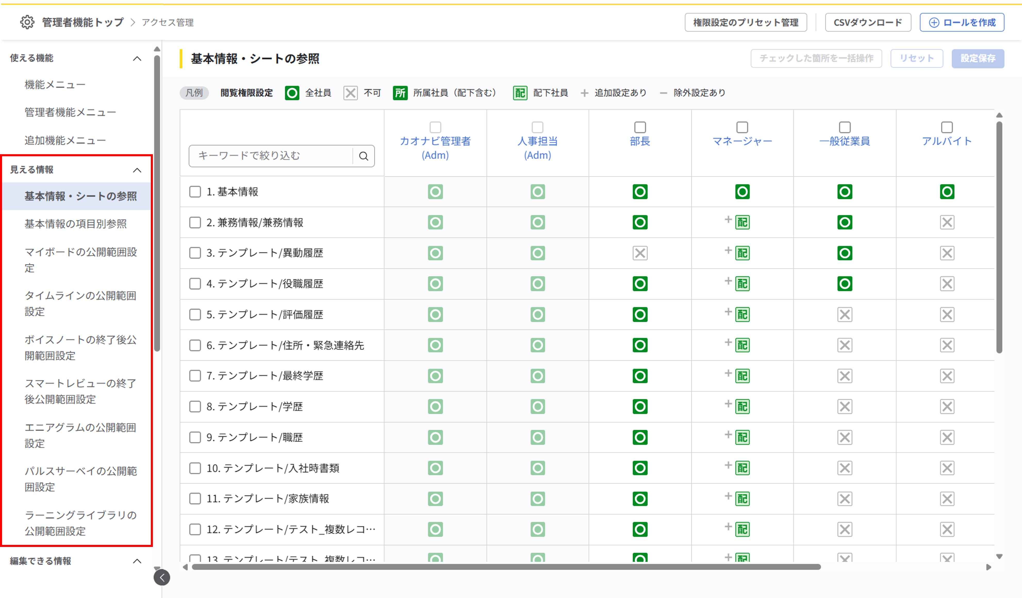Select the マネージャー column checkbox
Screen dimensions: 1022x598
pyautogui.click(x=742, y=127)
